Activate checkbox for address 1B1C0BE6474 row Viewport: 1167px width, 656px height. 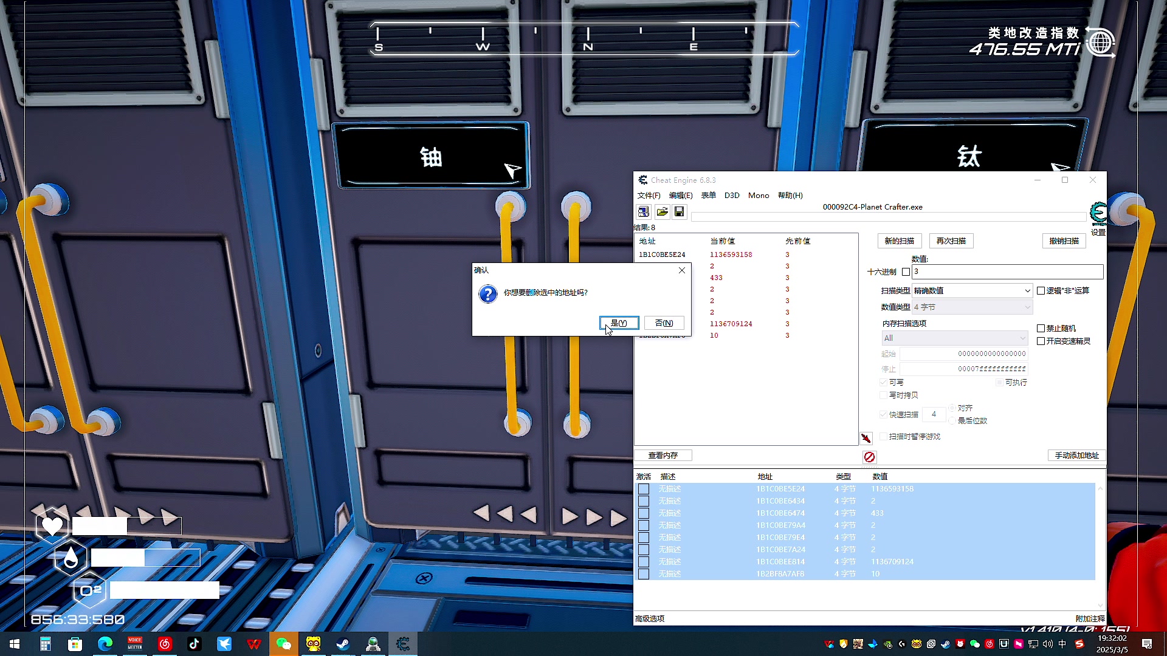[644, 513]
